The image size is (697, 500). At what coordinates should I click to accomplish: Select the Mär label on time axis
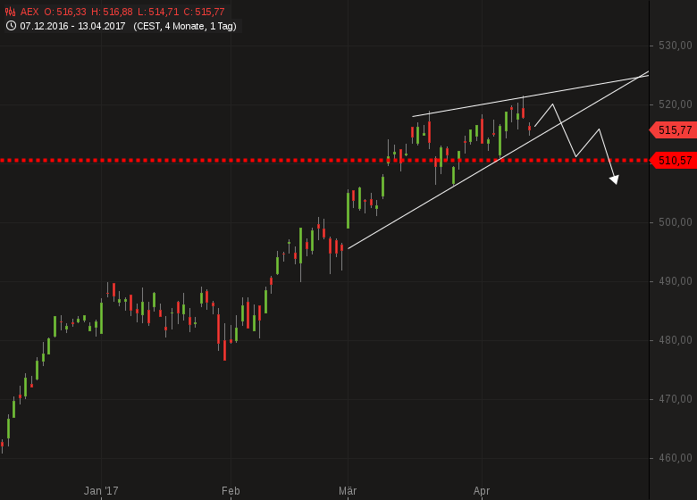348,490
